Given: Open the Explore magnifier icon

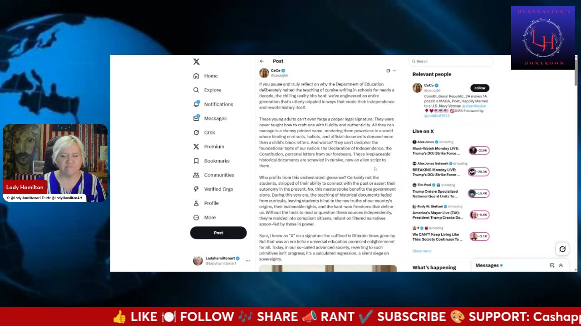Looking at the screenshot, I should [x=196, y=90].
